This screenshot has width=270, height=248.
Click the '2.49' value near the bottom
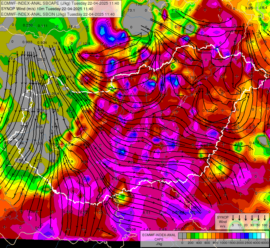click(x=163, y=229)
